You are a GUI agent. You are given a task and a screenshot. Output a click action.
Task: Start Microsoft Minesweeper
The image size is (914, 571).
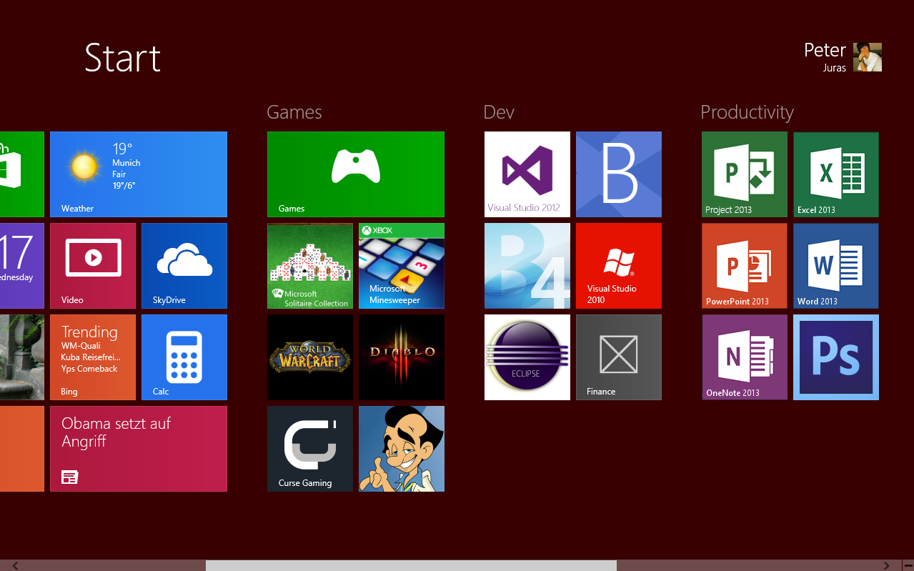[x=402, y=266]
